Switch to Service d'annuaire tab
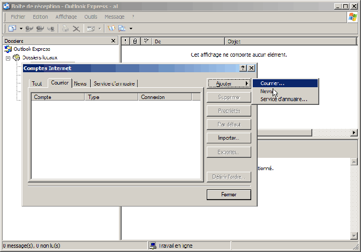The width and height of the screenshot is (361, 252). (x=114, y=83)
